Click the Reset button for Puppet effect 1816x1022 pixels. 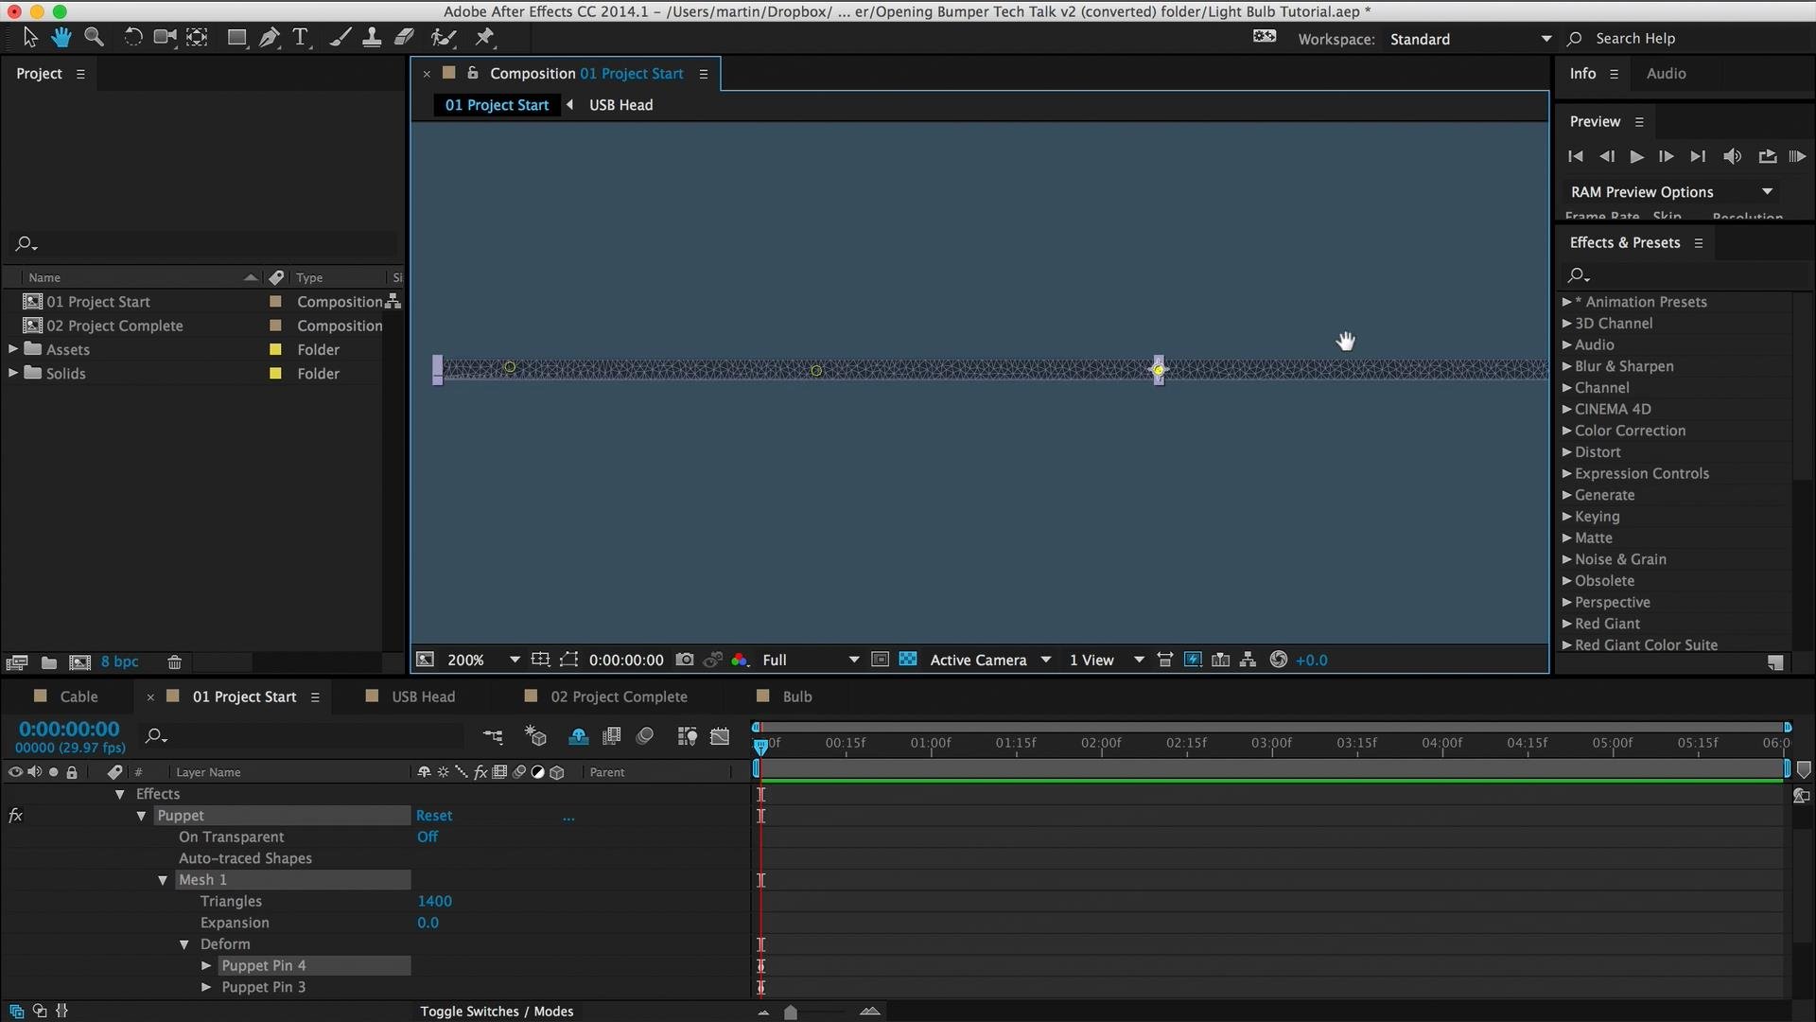(435, 815)
